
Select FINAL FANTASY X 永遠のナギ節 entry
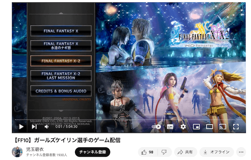(x=61, y=46)
